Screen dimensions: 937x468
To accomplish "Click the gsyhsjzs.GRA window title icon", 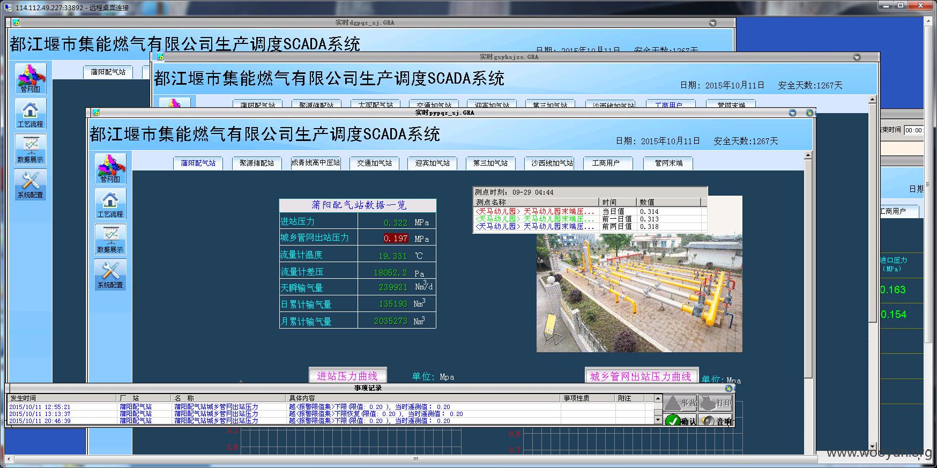I will [x=160, y=57].
